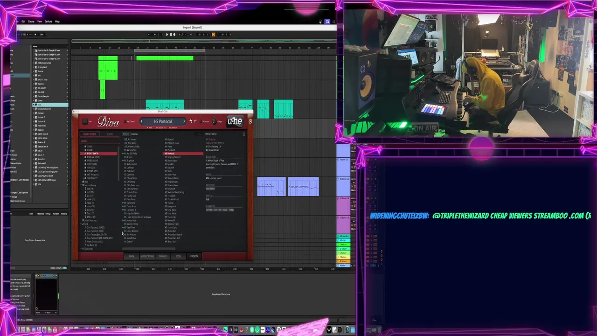
Task: Click in the Diva preset Search field
Action: [x=100, y=141]
